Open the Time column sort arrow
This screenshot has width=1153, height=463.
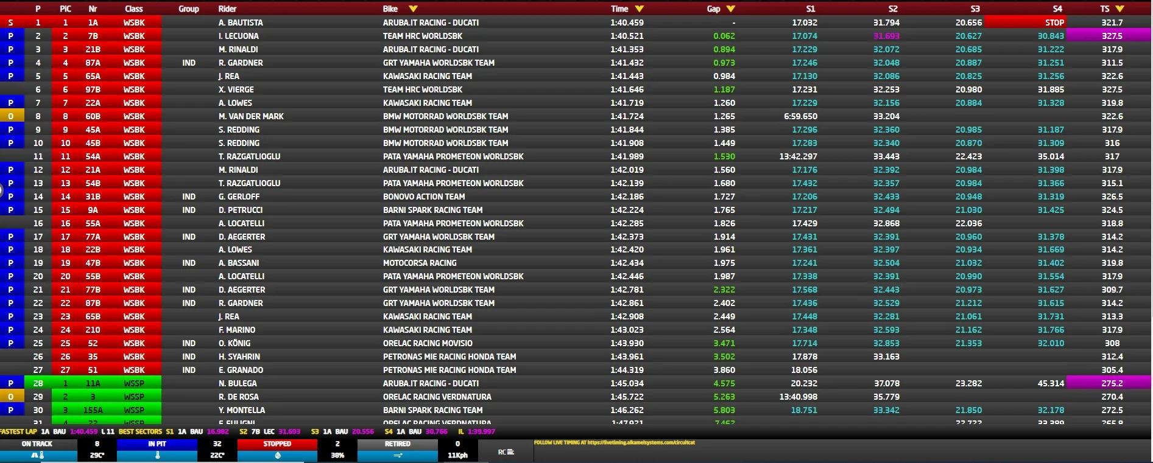click(x=639, y=9)
